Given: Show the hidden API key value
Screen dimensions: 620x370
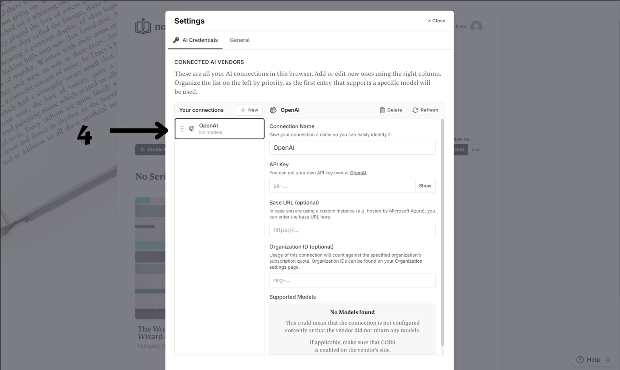Looking at the screenshot, I should (424, 185).
